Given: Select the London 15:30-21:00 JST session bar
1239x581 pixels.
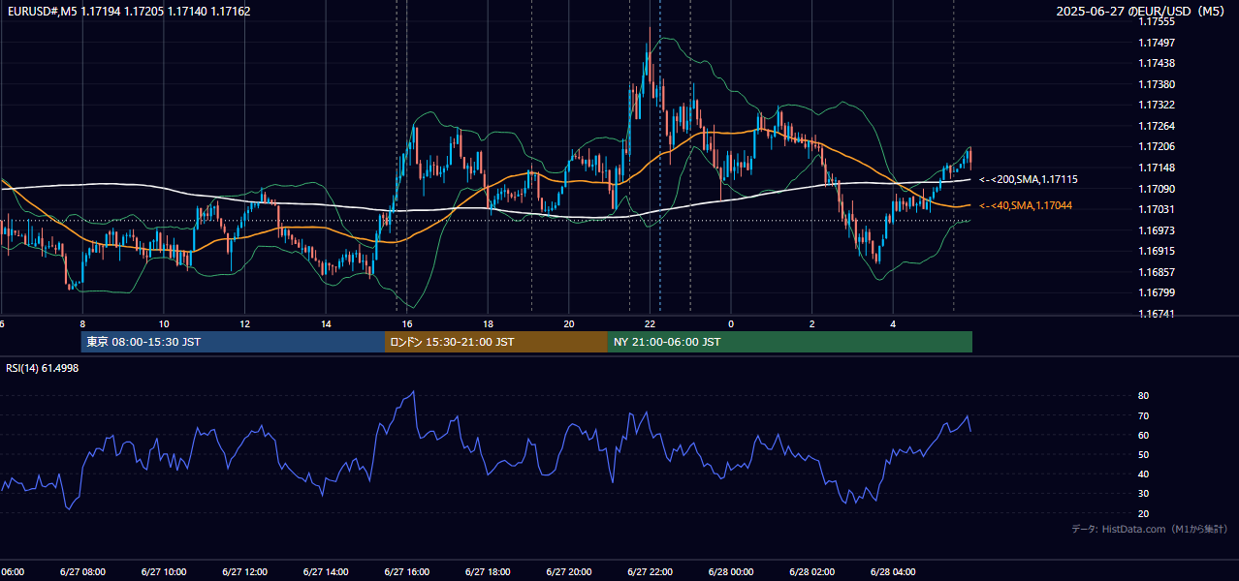Looking at the screenshot, I should [496, 342].
